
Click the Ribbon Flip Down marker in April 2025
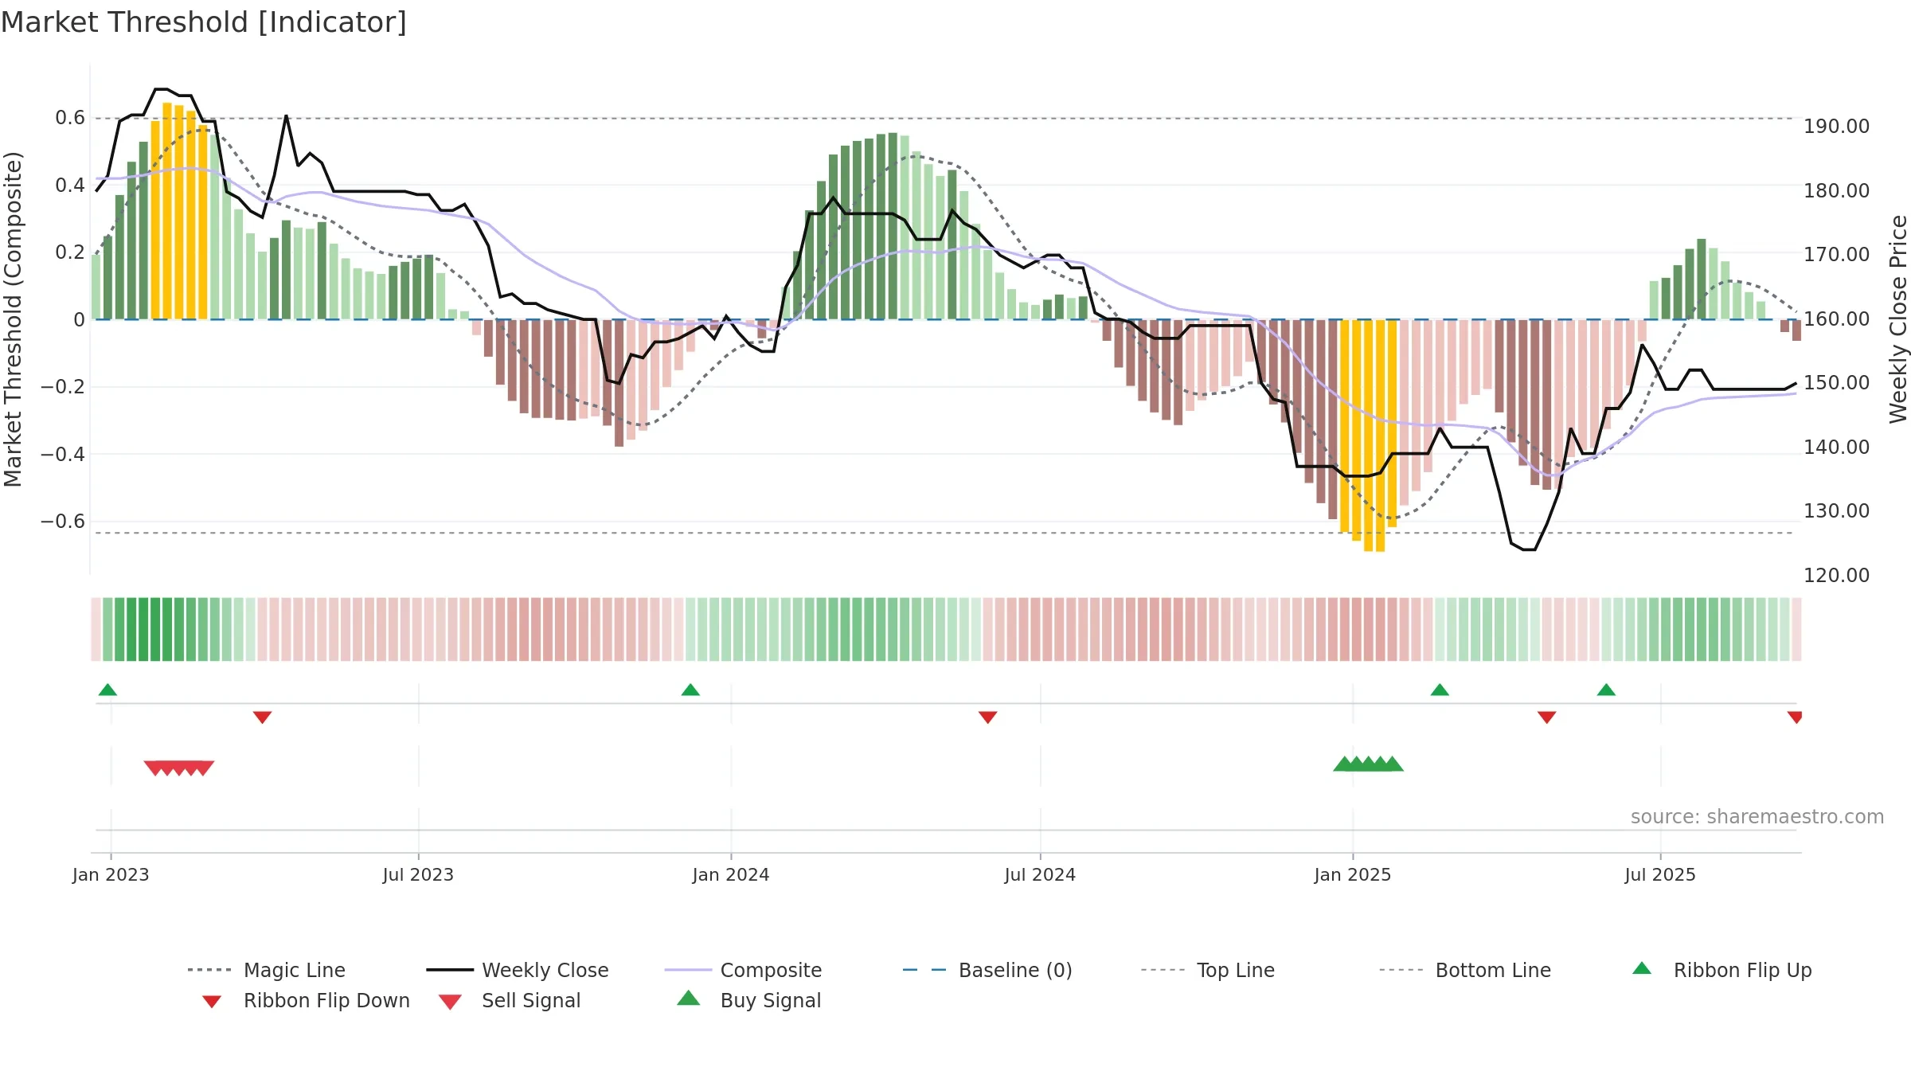click(x=1546, y=717)
